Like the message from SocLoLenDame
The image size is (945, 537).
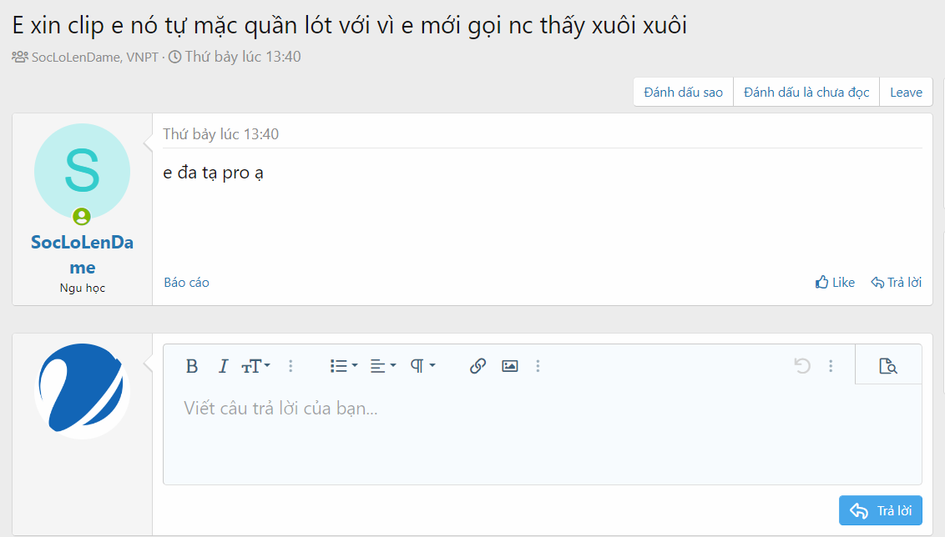coord(835,283)
